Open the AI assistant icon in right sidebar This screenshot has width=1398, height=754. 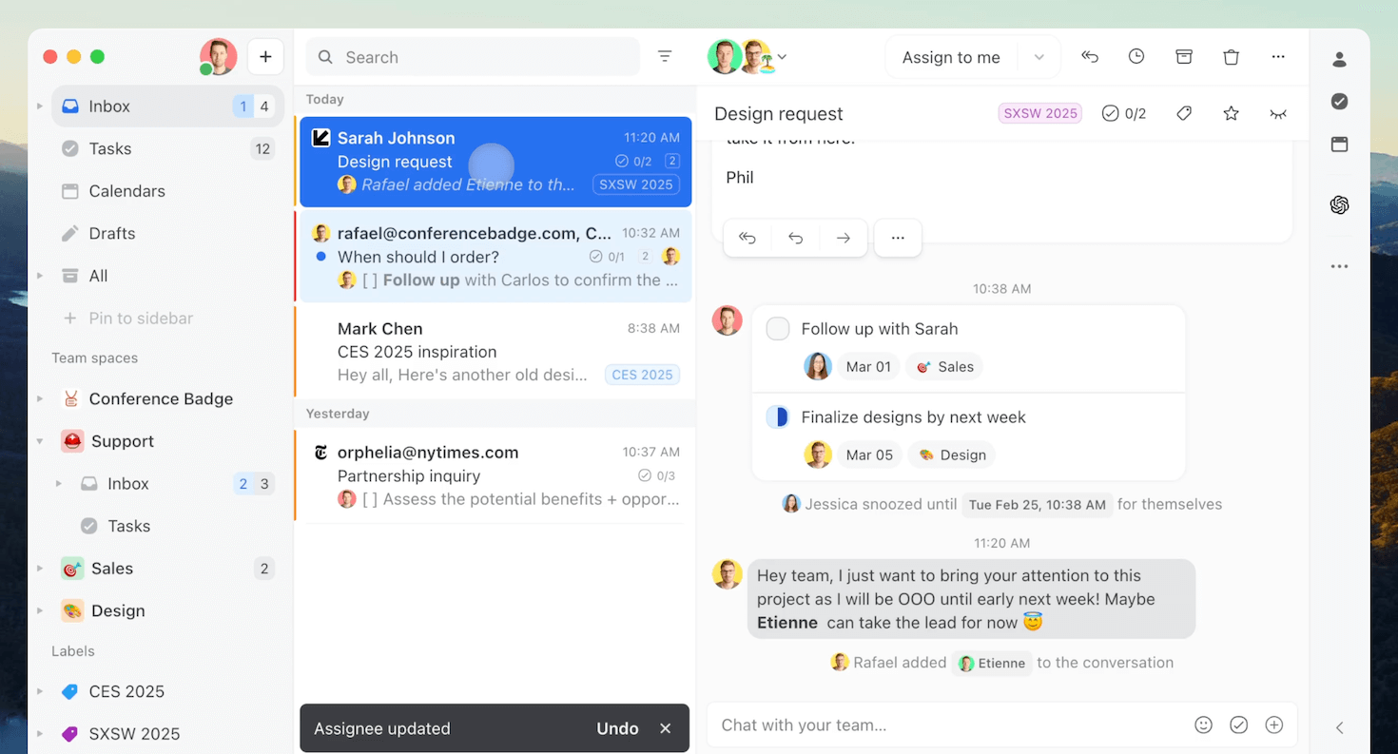1339,204
